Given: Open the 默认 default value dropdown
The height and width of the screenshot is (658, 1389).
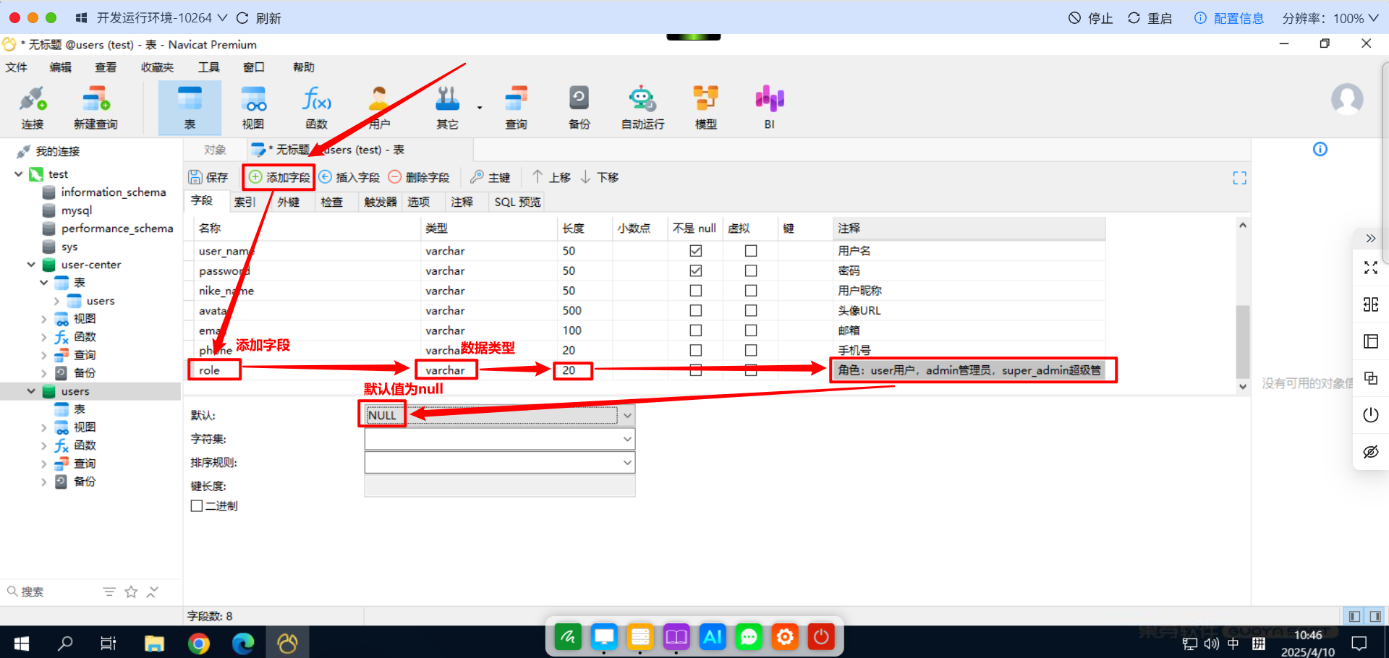Looking at the screenshot, I should point(627,415).
